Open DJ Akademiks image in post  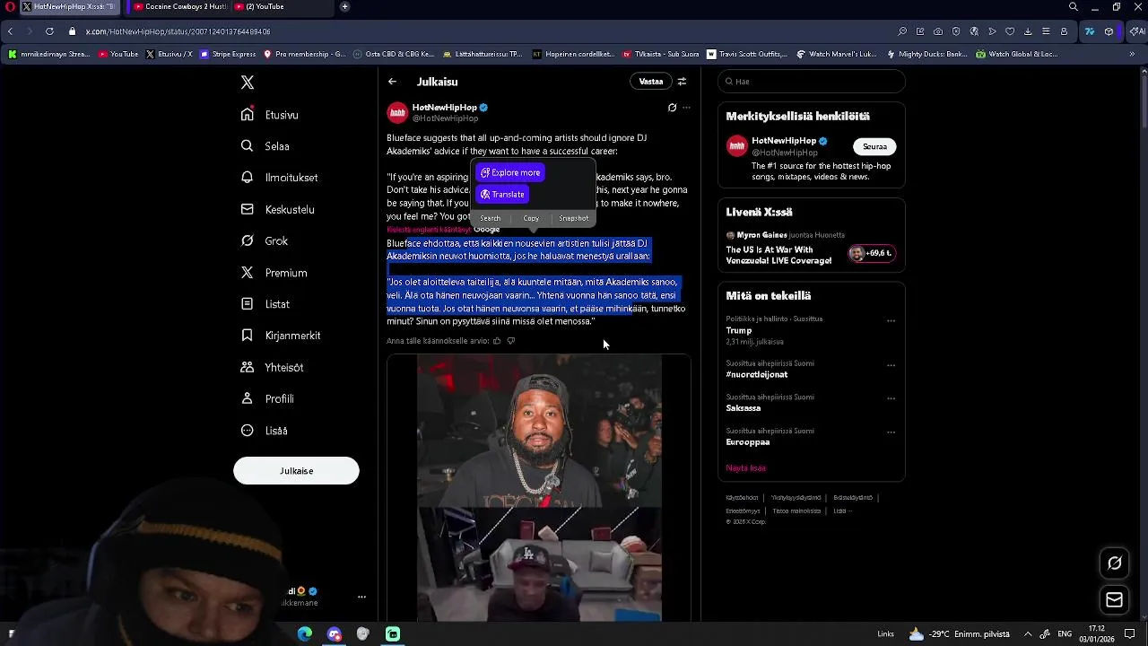539,432
